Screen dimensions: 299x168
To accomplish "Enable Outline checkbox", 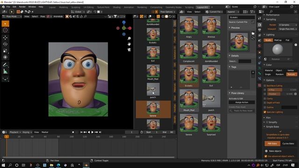I will (x=265, y=107).
